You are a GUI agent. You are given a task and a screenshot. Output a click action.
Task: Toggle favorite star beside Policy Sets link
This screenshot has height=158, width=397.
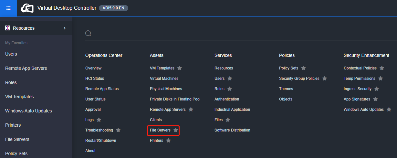click(x=303, y=68)
